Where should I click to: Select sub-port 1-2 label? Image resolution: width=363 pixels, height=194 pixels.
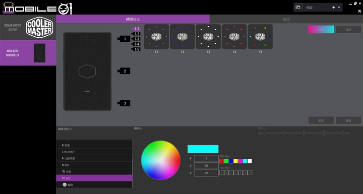[136, 34]
